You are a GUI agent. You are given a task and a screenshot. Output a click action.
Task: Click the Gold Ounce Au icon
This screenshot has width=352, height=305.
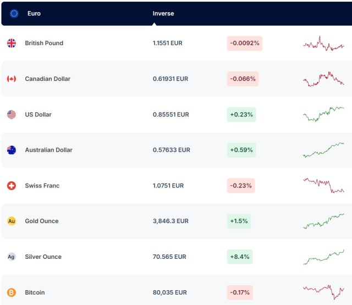[12, 221]
